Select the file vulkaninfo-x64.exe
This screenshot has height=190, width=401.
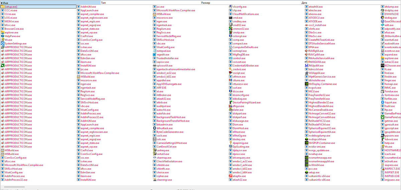coord(319,176)
